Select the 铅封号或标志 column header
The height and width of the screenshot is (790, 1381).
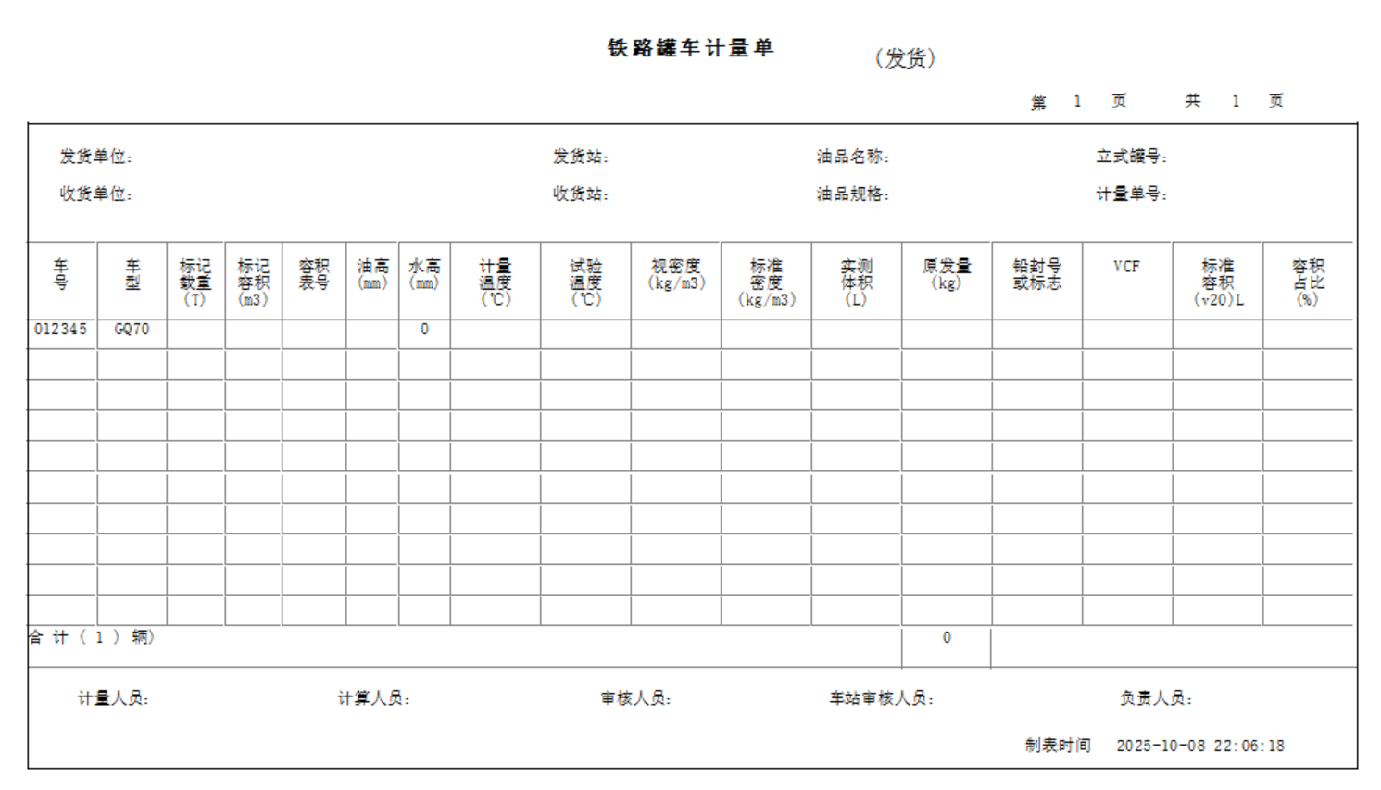[x=1036, y=274]
